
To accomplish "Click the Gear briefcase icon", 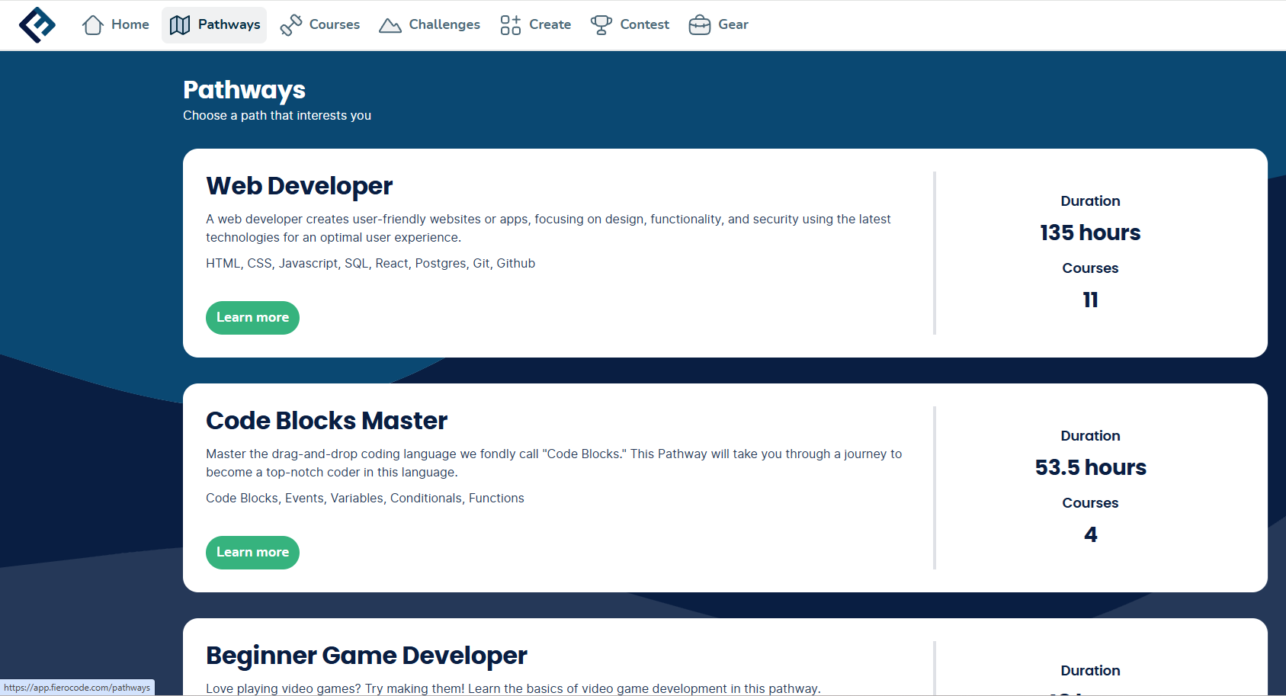I will coord(700,25).
